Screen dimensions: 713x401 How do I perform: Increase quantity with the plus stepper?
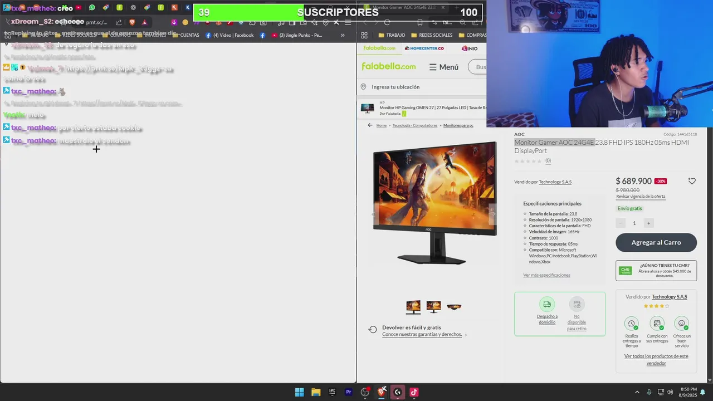[x=648, y=223]
